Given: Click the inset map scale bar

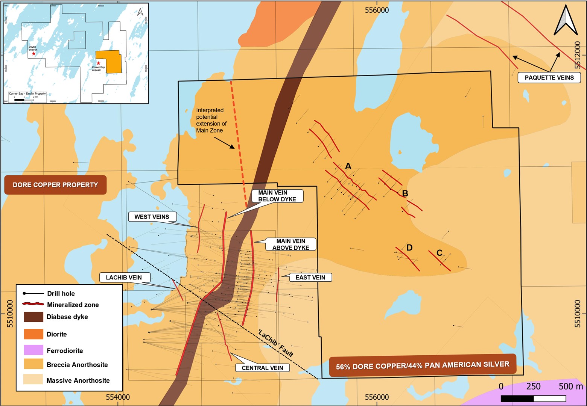Looking at the screenshot, I should pos(24,100).
